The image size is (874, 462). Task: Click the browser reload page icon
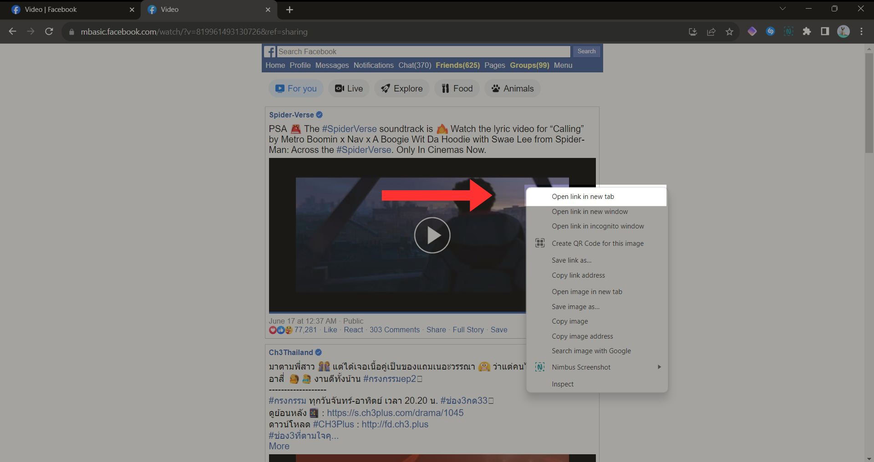(x=49, y=31)
